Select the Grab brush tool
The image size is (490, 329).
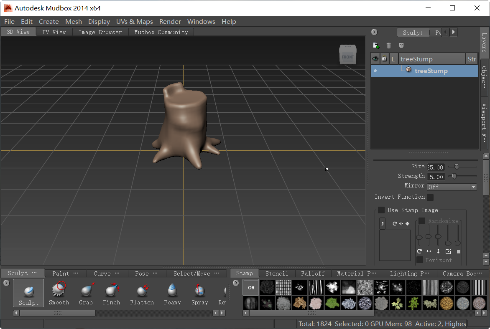coord(86,293)
